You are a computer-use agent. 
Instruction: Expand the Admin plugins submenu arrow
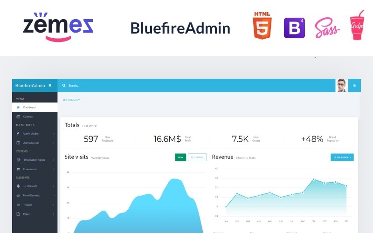pyautogui.click(x=54, y=134)
